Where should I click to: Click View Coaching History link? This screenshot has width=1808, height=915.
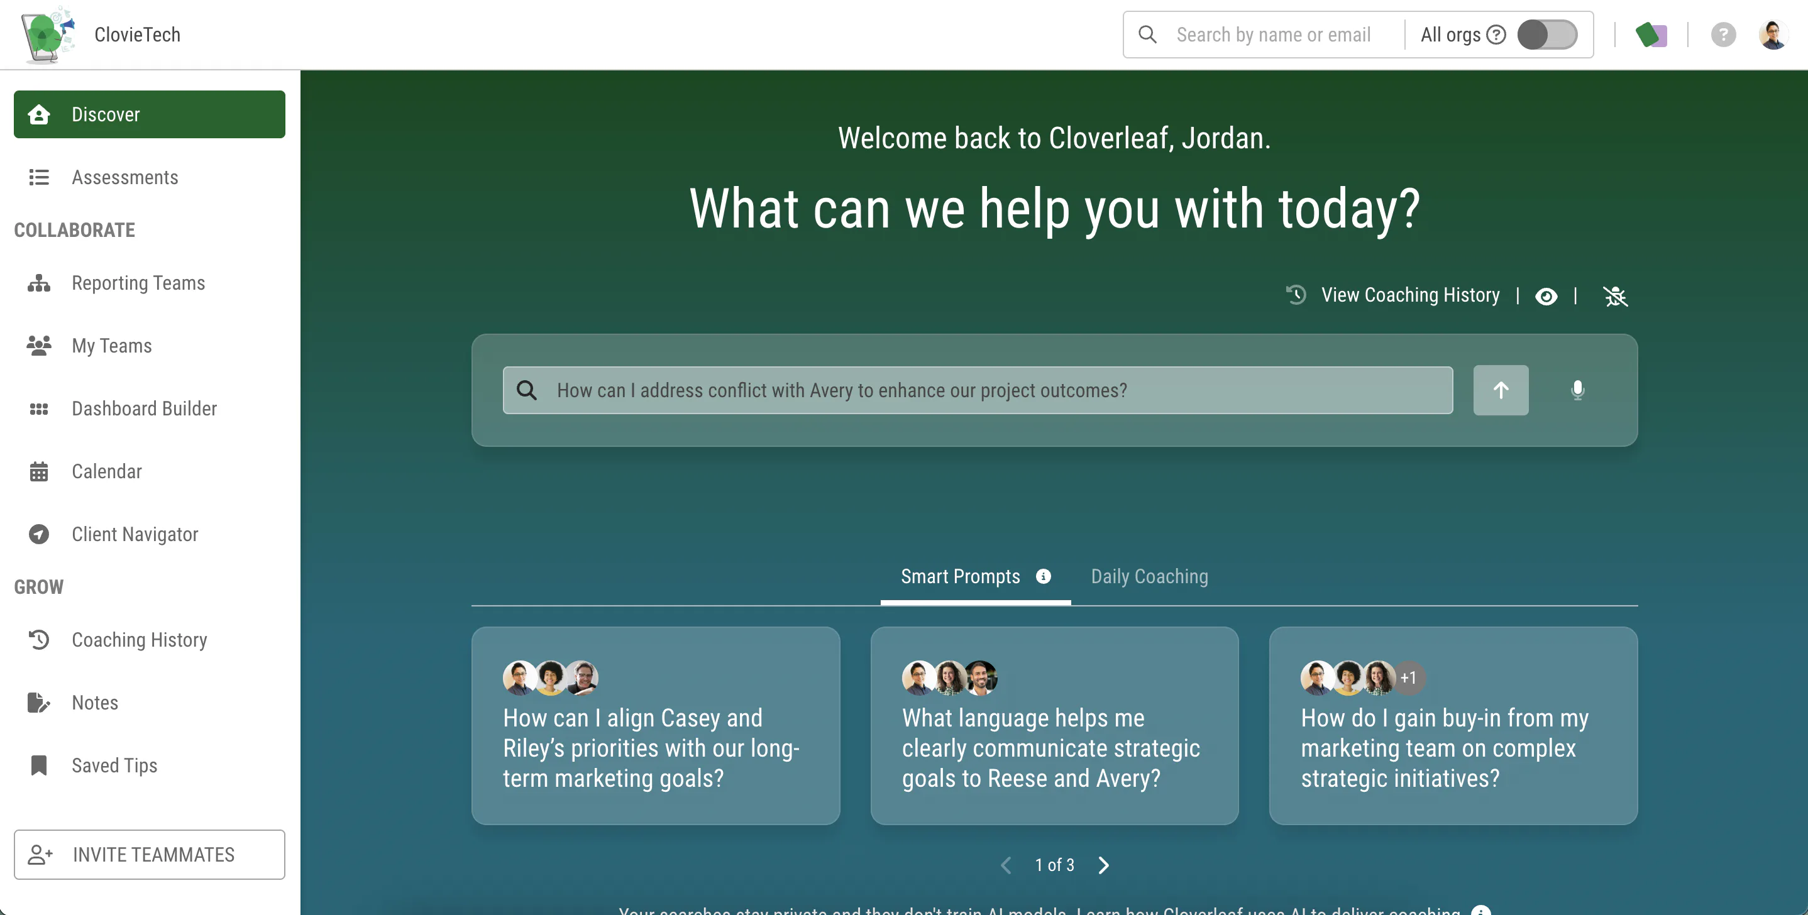point(1410,295)
